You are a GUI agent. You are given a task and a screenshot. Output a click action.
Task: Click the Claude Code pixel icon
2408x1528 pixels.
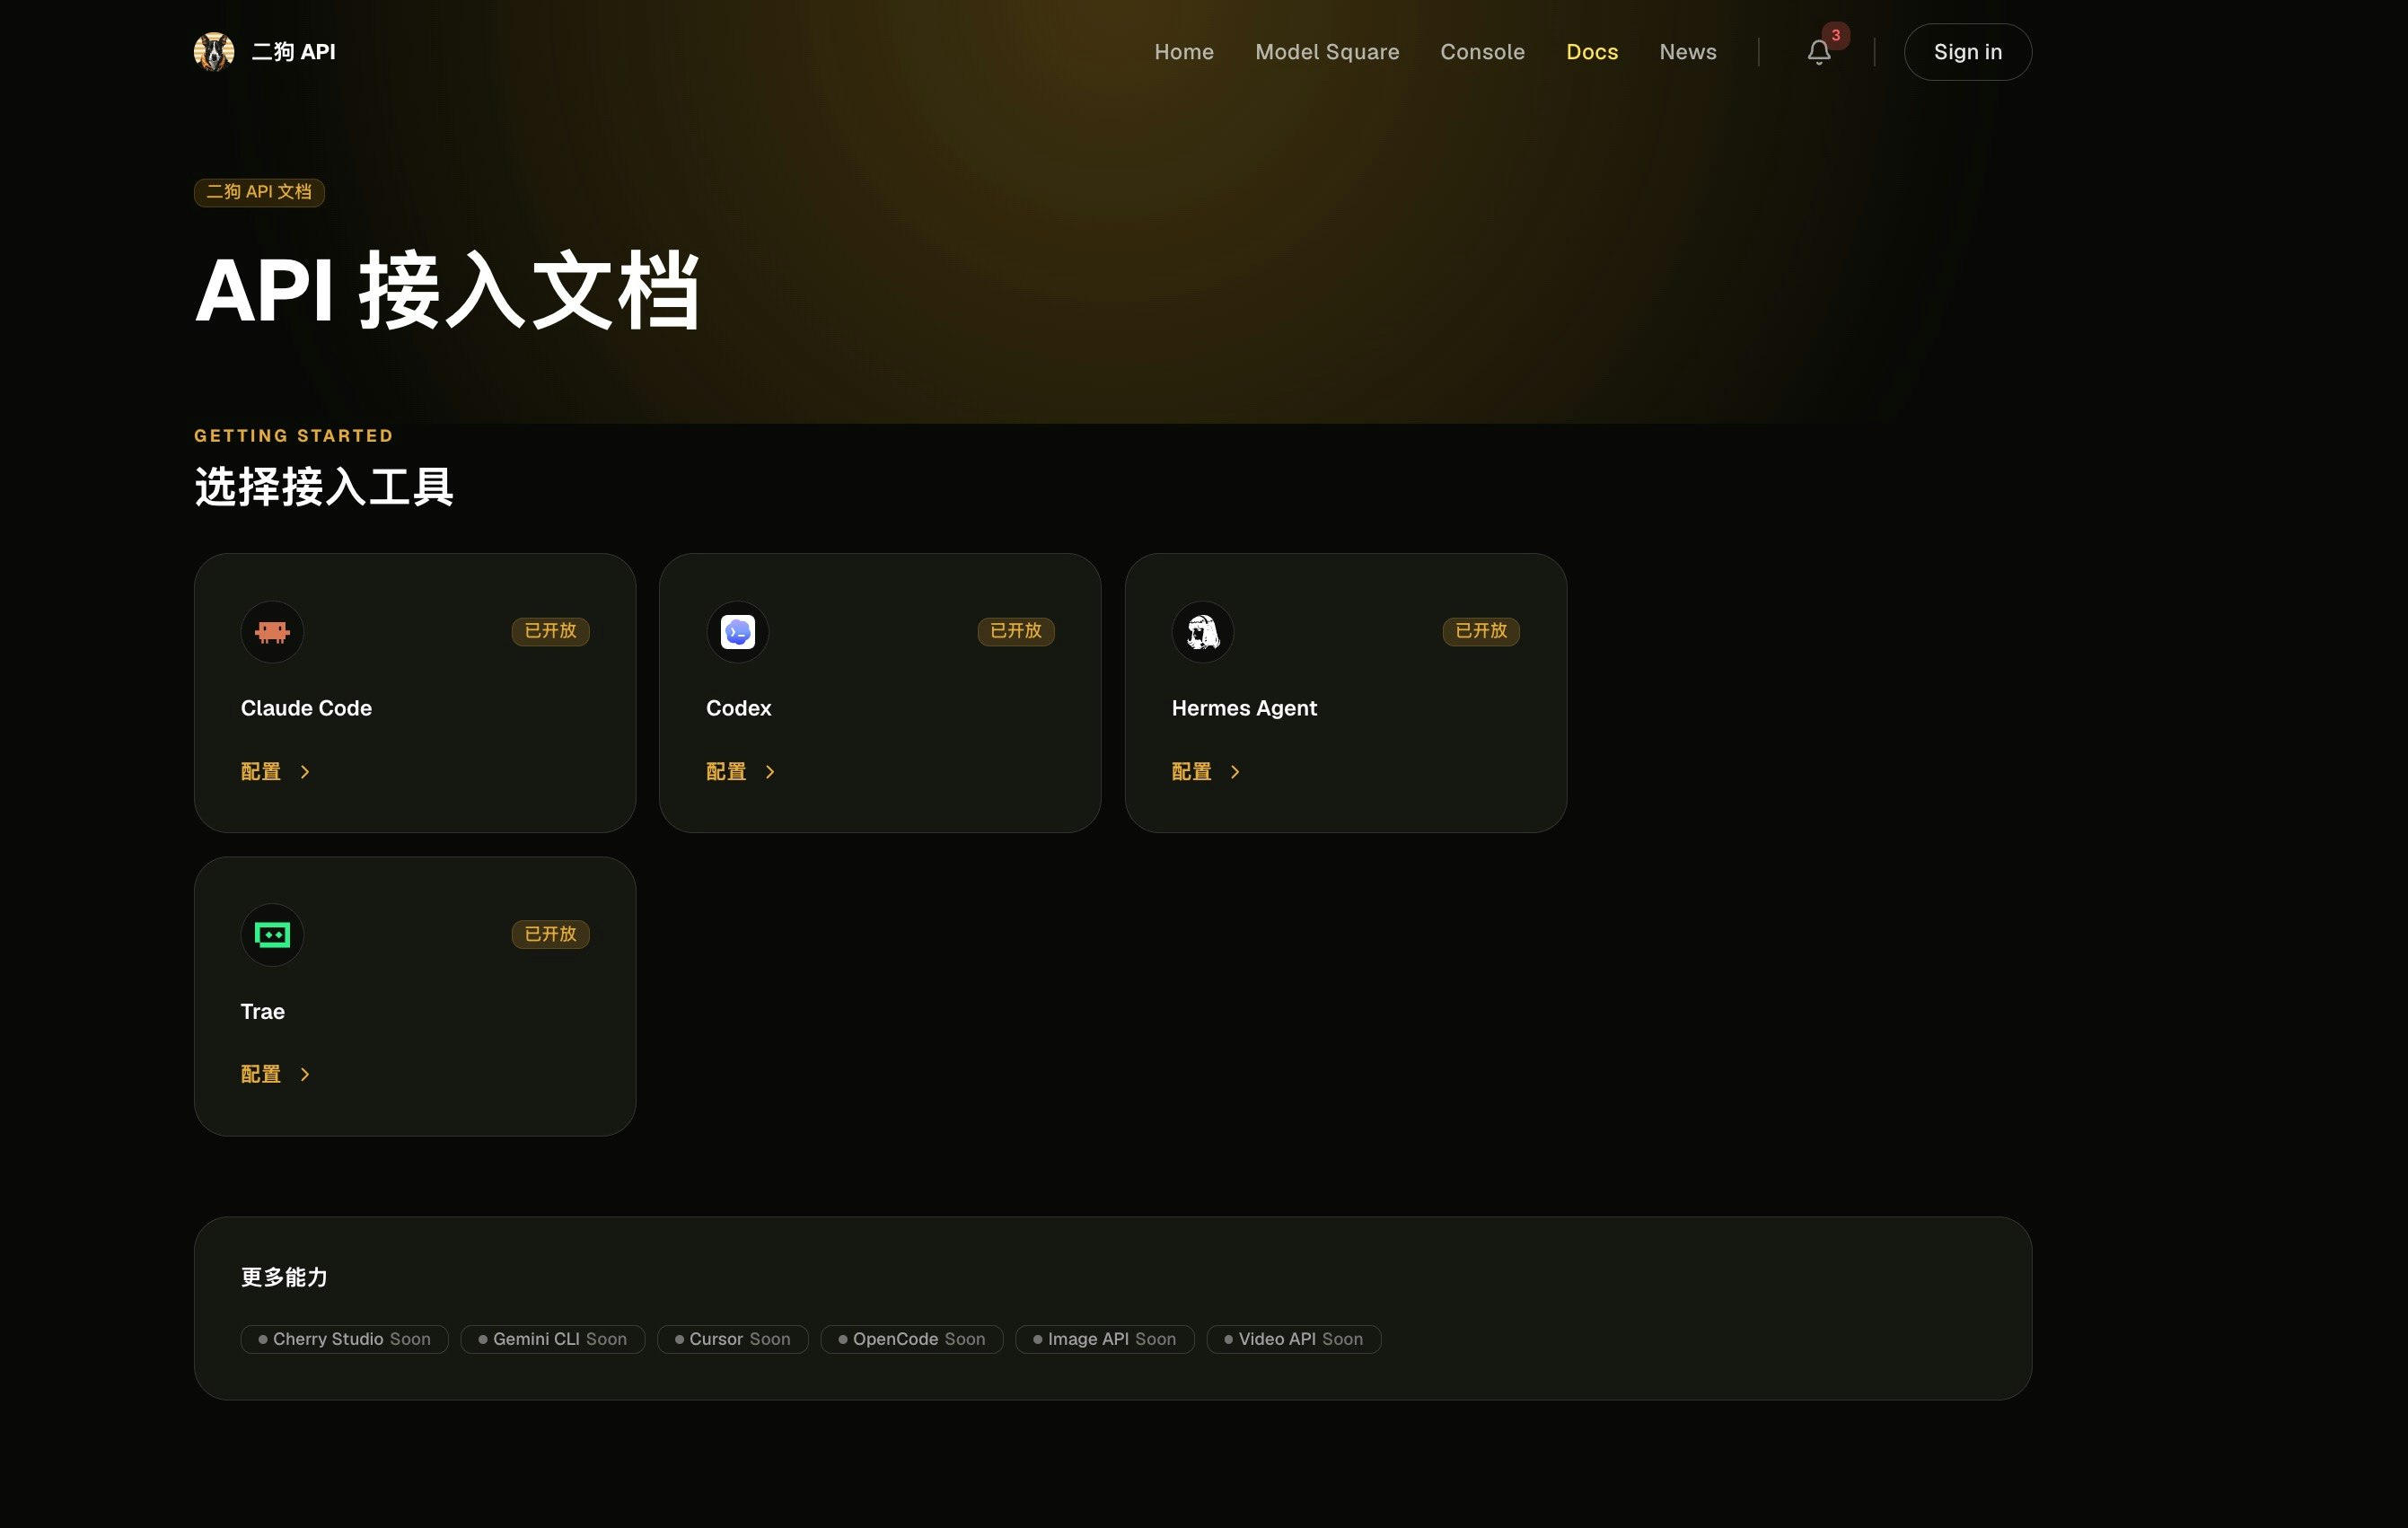272,632
